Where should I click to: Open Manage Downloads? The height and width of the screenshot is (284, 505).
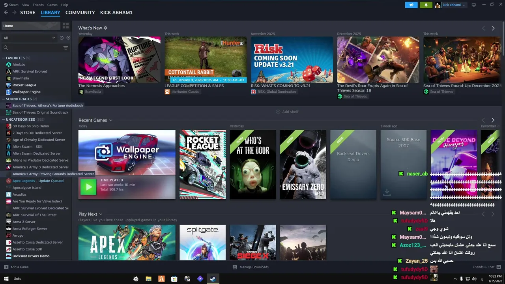tap(251, 267)
